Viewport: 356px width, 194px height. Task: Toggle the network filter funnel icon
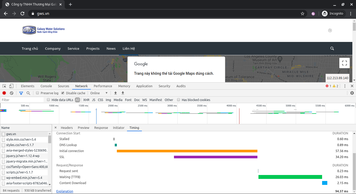21,93
